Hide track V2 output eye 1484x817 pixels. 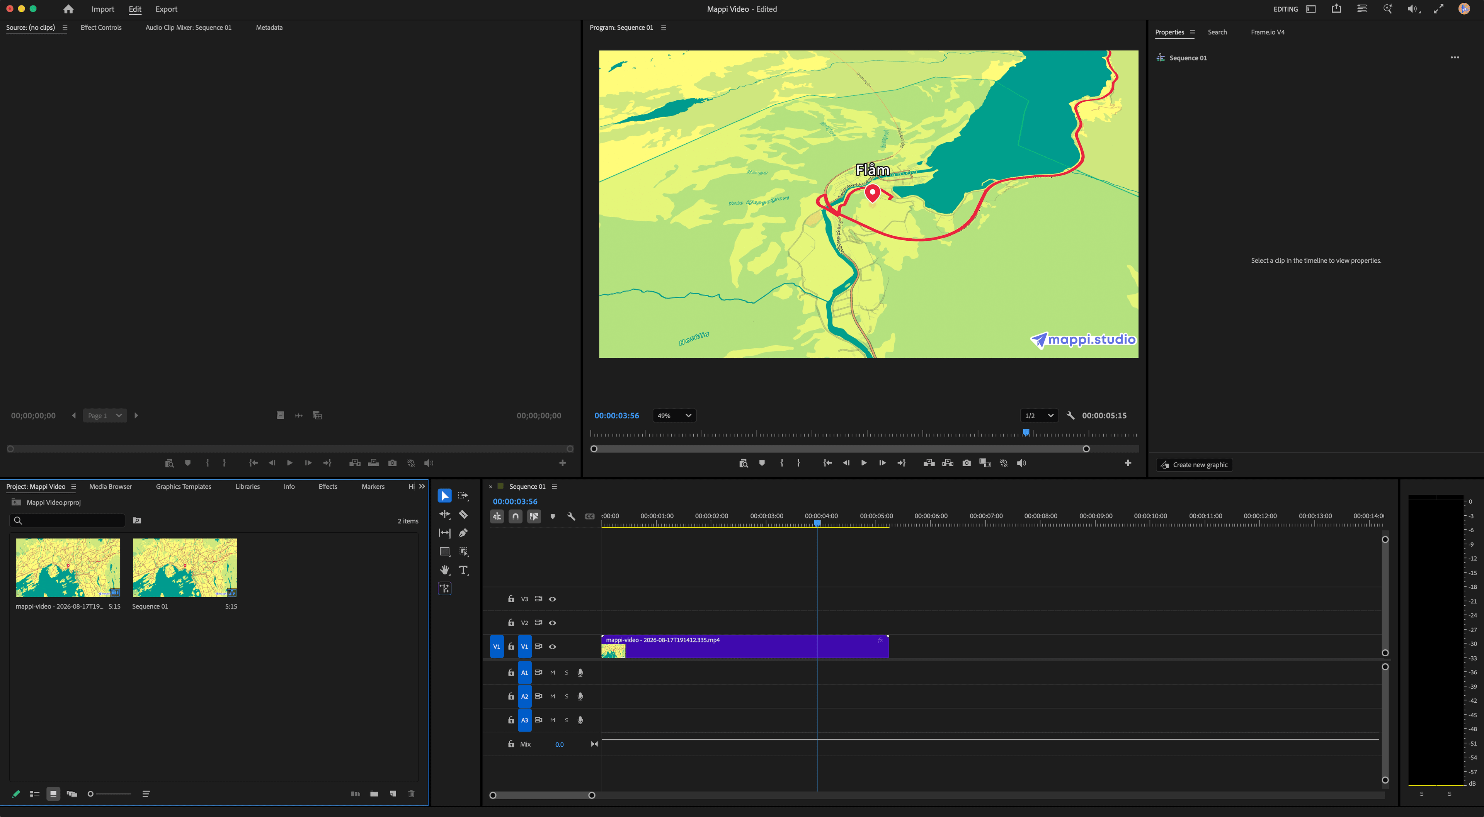click(552, 622)
